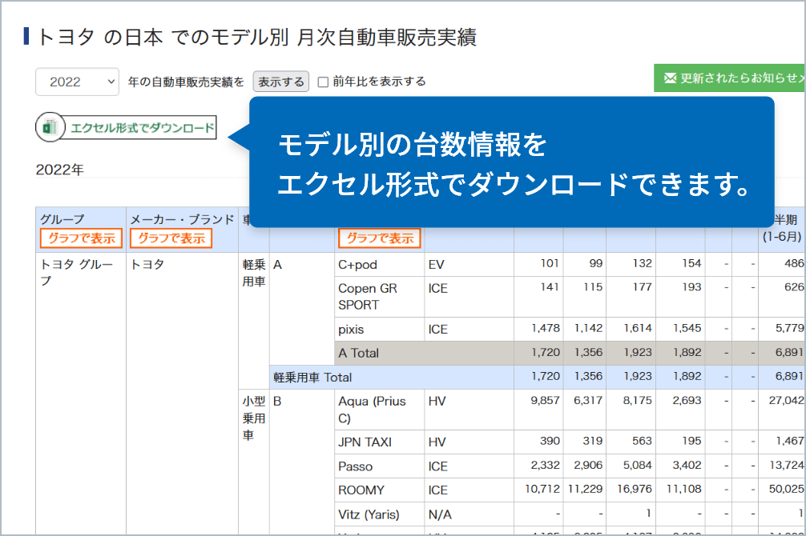Click value 16,976 in the ROOMY row
Screen dimensions: 806x536
[x=635, y=490]
